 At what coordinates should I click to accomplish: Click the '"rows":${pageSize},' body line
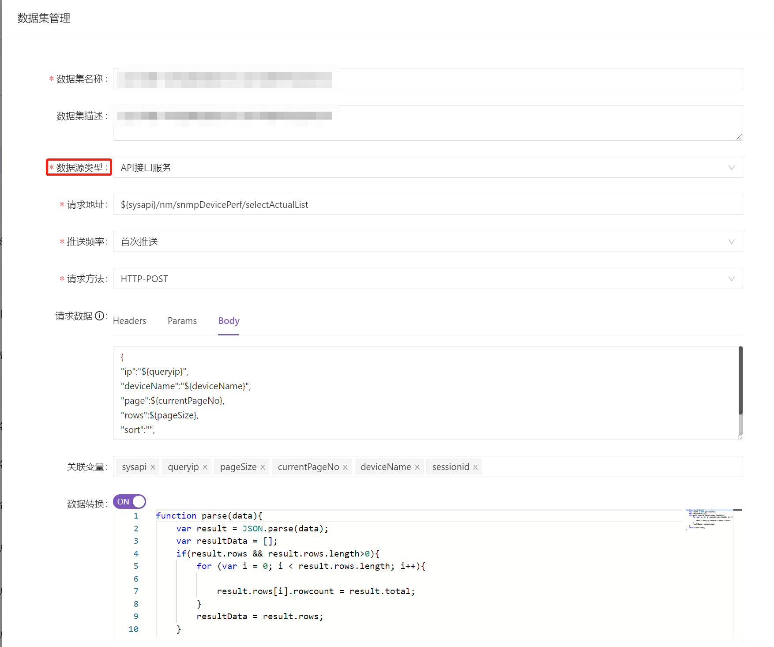tap(160, 415)
